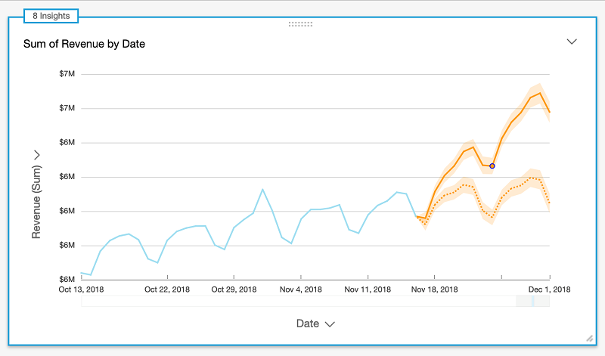This screenshot has width=605, height=356.
Task: Click the Nov 4, 2018 axis label
Action: click(300, 289)
